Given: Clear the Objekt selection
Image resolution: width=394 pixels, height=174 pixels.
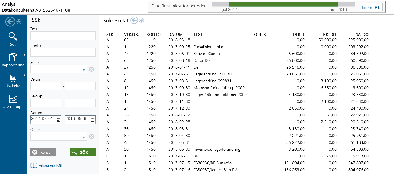Looking at the screenshot, I should click(91, 136).
